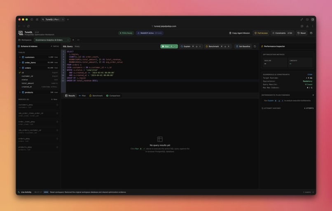The image size is (332, 211).
Task: Click the Attempt History clock icon
Action: coord(262,108)
